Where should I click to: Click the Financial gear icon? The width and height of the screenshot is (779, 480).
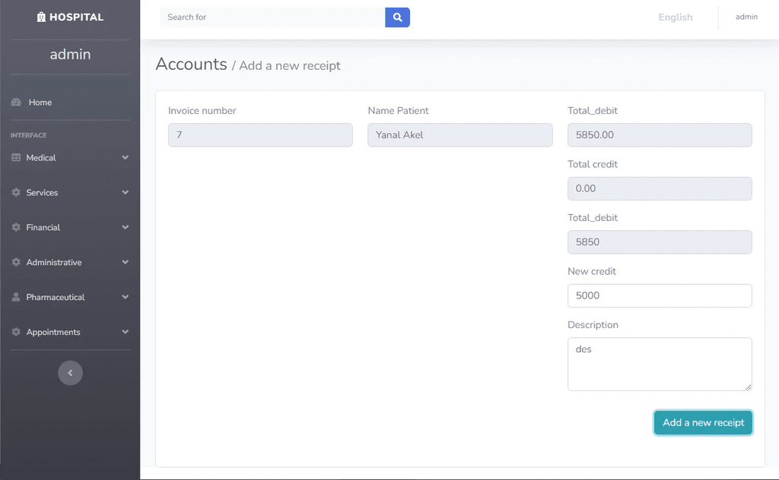click(16, 227)
